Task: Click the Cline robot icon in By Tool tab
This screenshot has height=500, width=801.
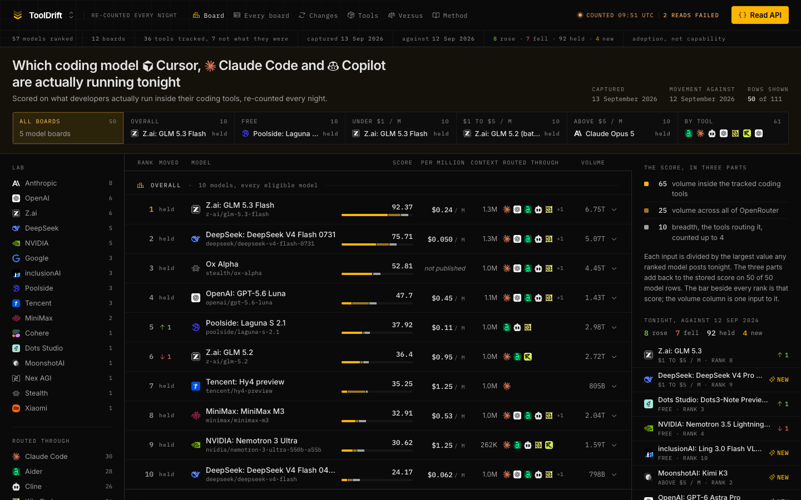Action: click(712, 133)
